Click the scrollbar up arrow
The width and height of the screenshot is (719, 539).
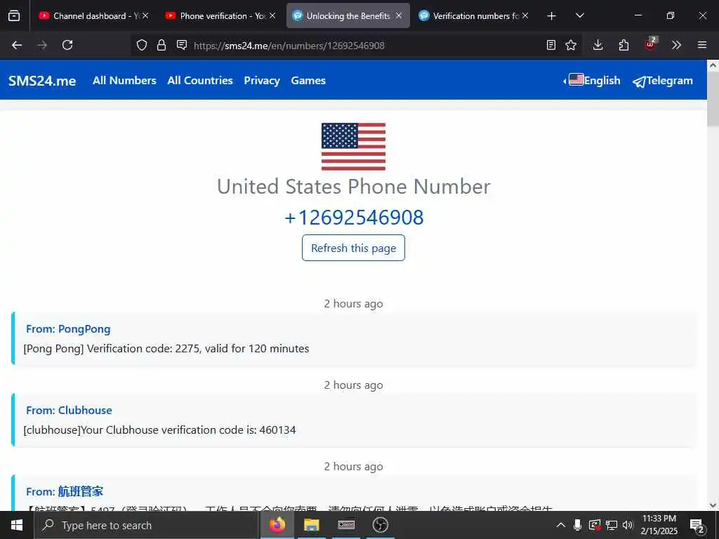coord(713,65)
